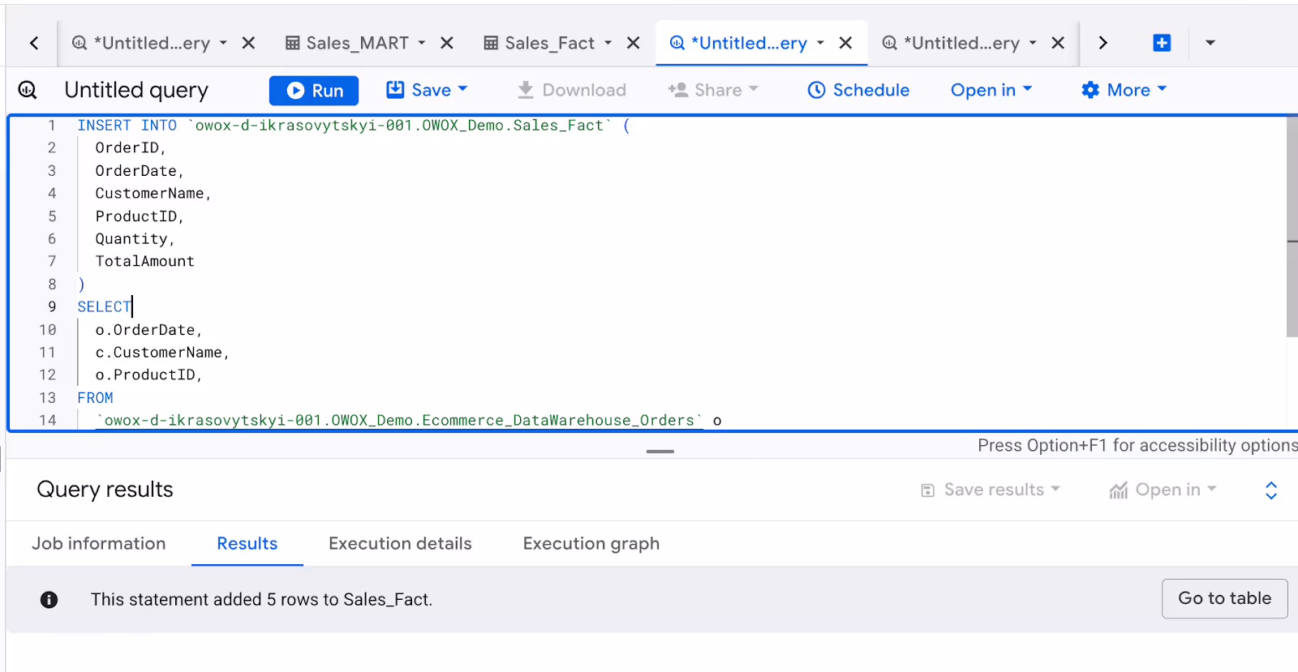The image size is (1298, 672).
Task: Open Save results dropdown
Action: coord(991,490)
